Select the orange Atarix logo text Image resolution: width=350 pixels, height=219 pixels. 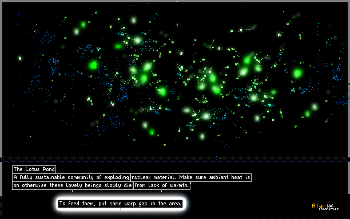(x=320, y=206)
